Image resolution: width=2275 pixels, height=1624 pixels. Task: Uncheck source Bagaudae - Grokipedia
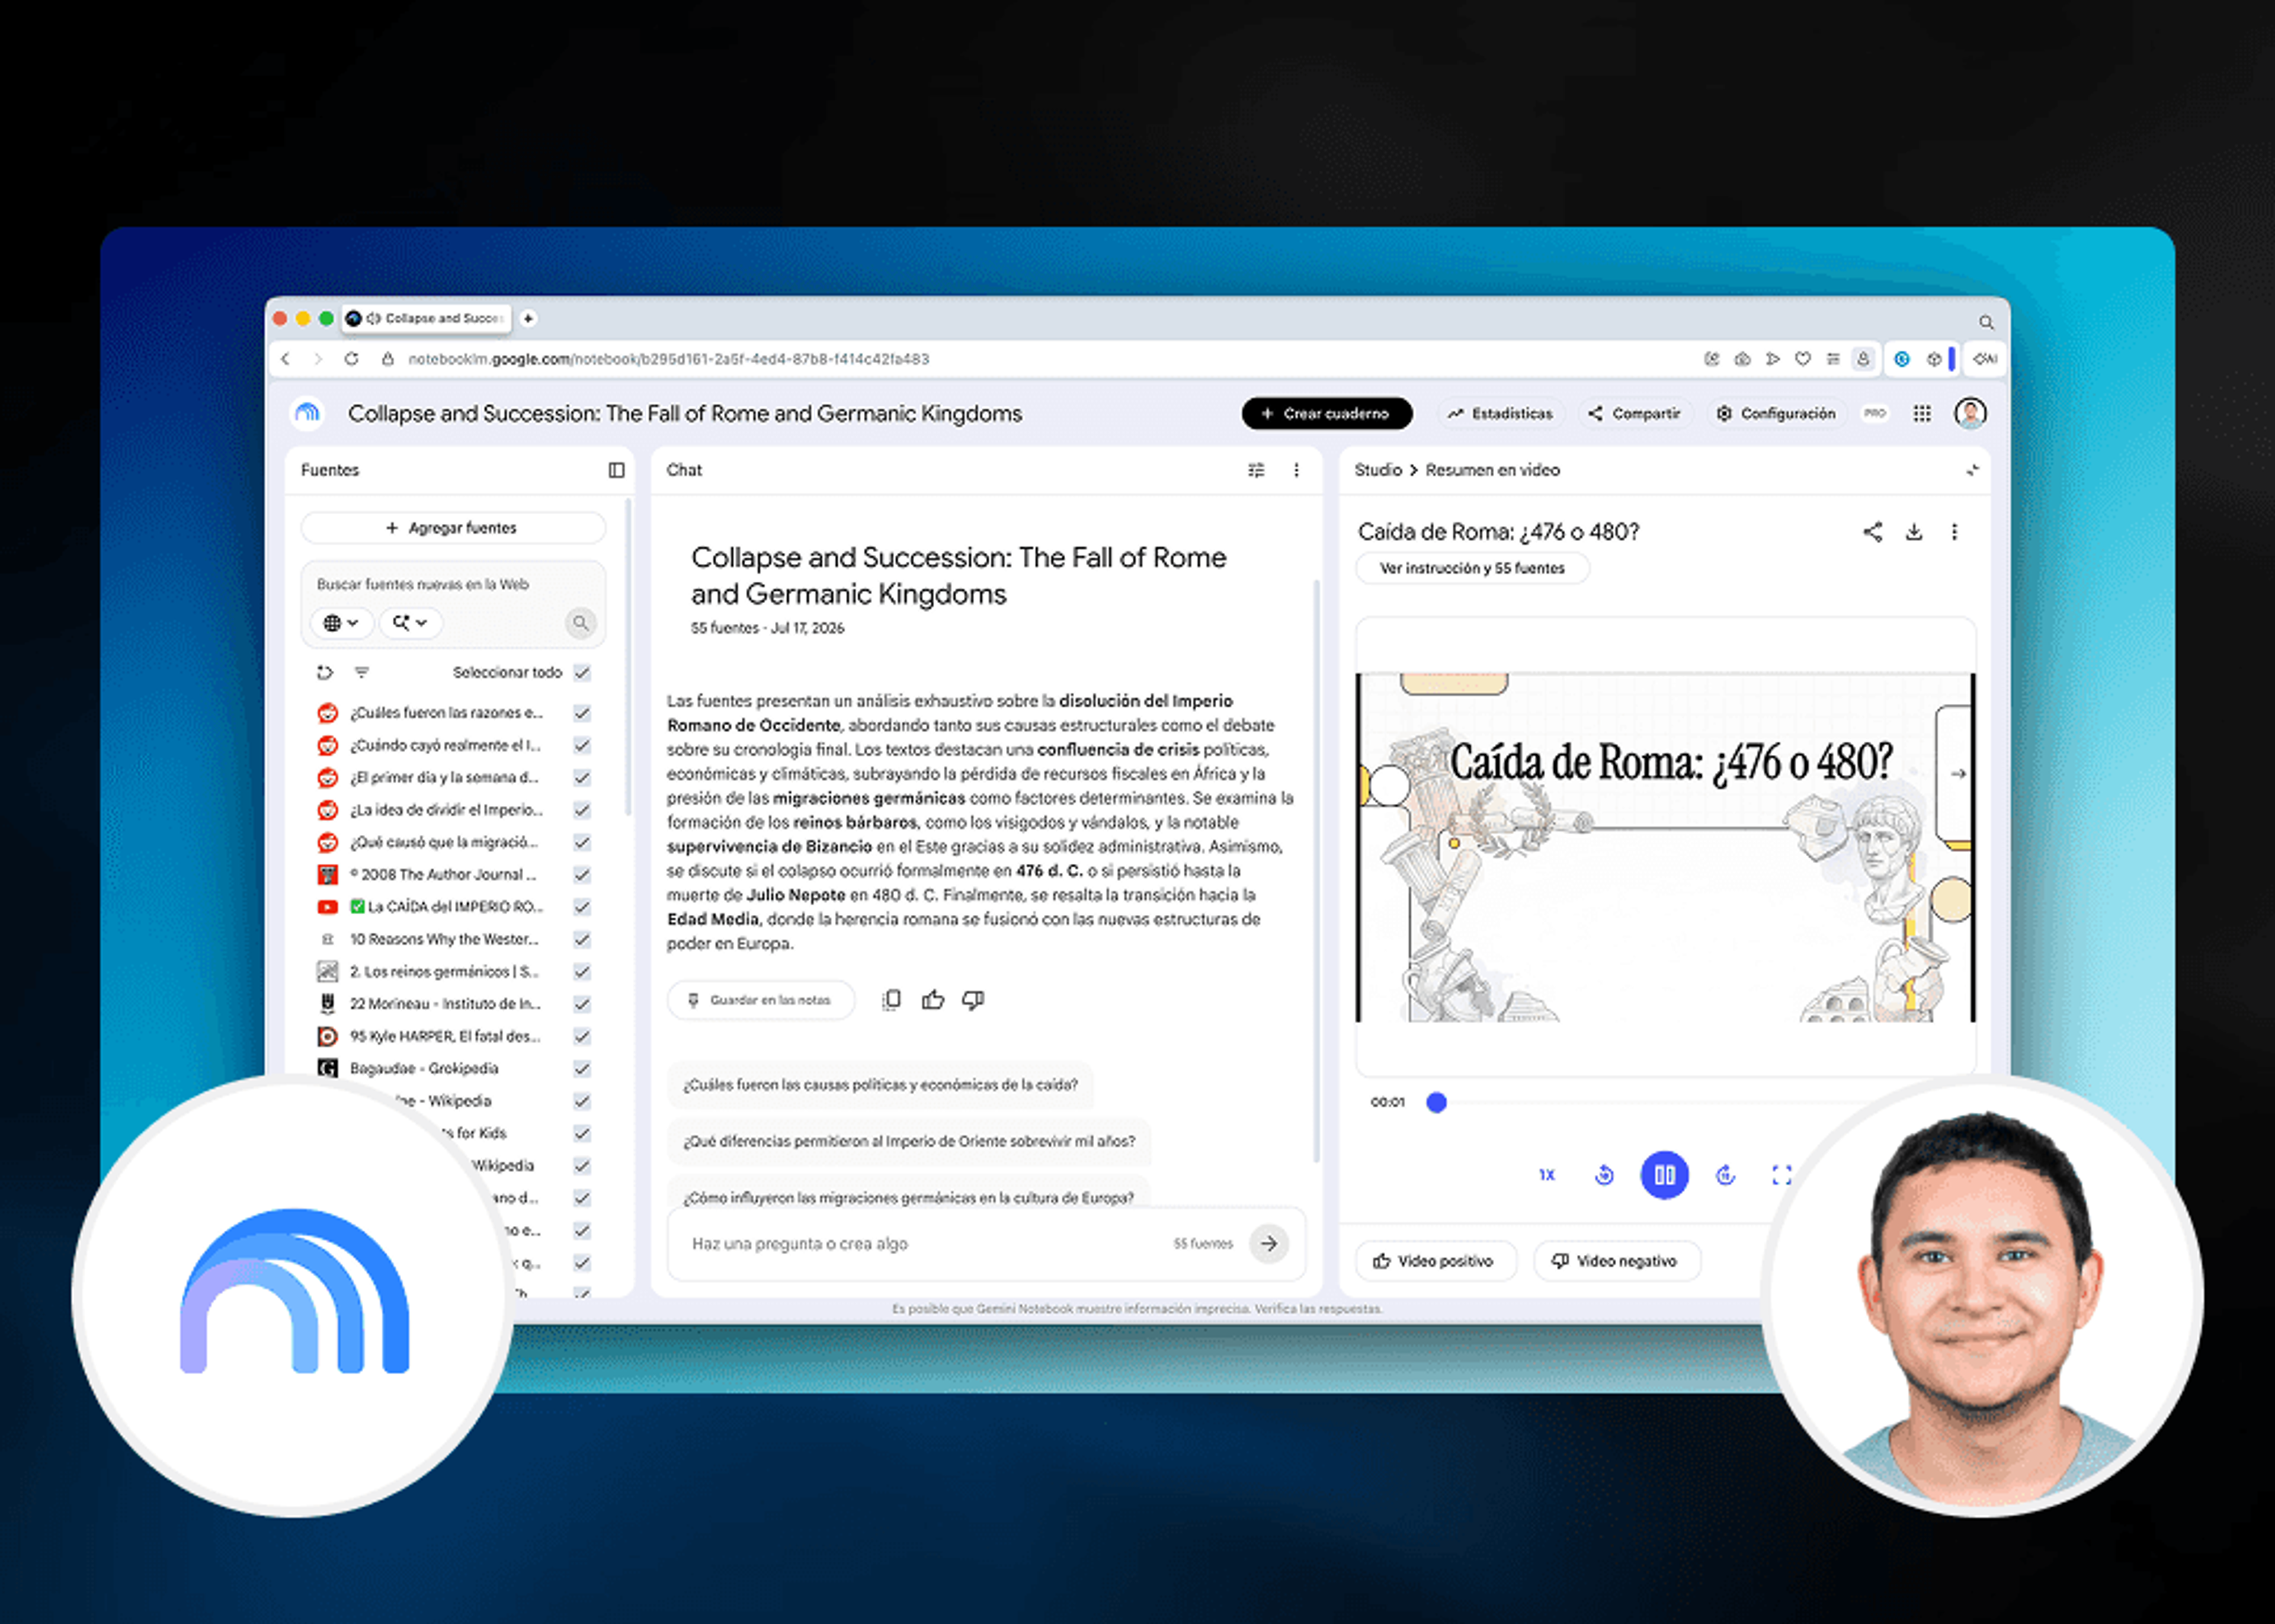click(583, 1069)
